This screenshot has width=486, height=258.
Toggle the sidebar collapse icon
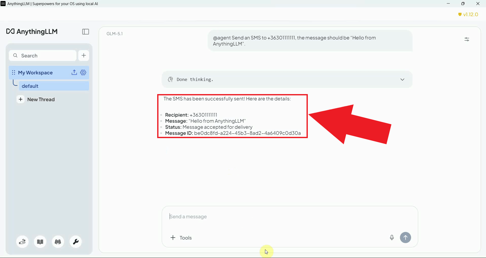tap(86, 32)
